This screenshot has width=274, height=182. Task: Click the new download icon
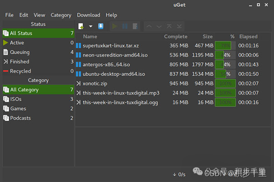(81, 26)
